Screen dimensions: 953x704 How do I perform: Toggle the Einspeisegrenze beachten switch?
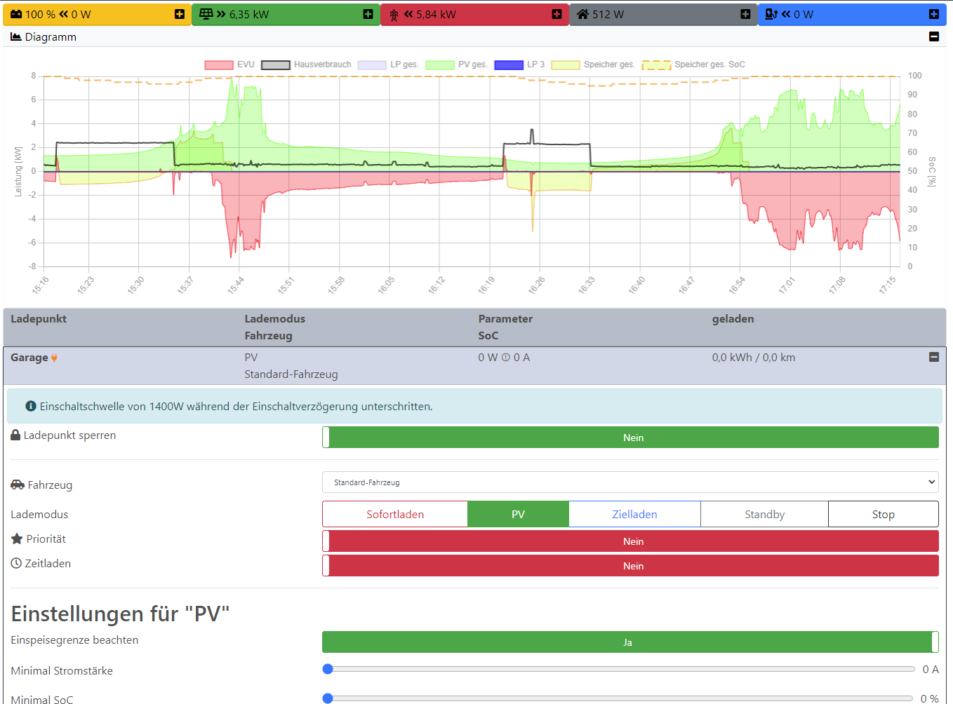[x=630, y=642]
